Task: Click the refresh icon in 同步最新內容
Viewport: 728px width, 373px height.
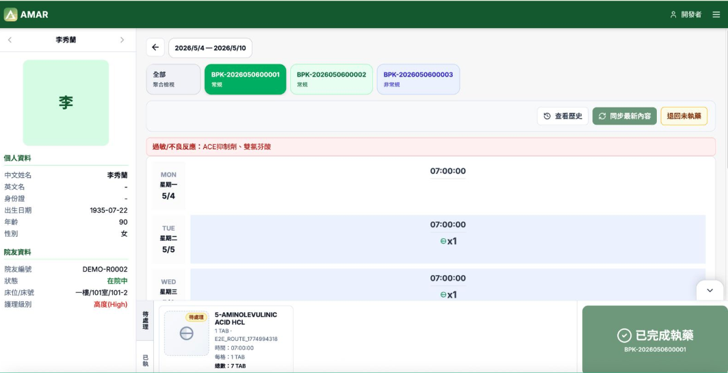Action: 602,116
